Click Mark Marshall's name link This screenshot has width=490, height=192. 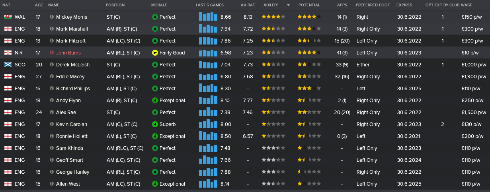(x=72, y=29)
